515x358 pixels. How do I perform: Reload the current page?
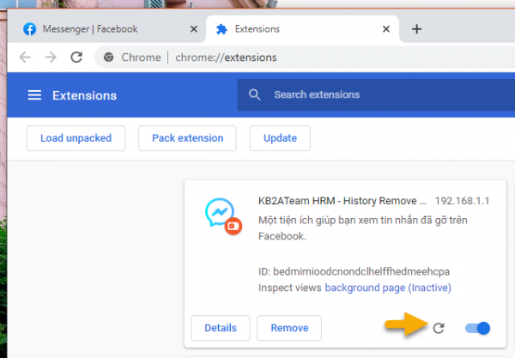click(x=76, y=58)
